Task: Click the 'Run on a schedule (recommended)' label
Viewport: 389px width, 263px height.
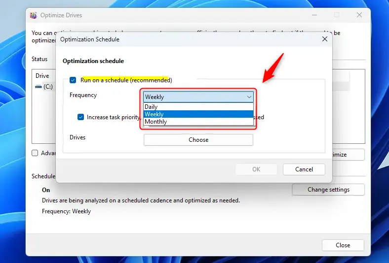Action: click(126, 80)
